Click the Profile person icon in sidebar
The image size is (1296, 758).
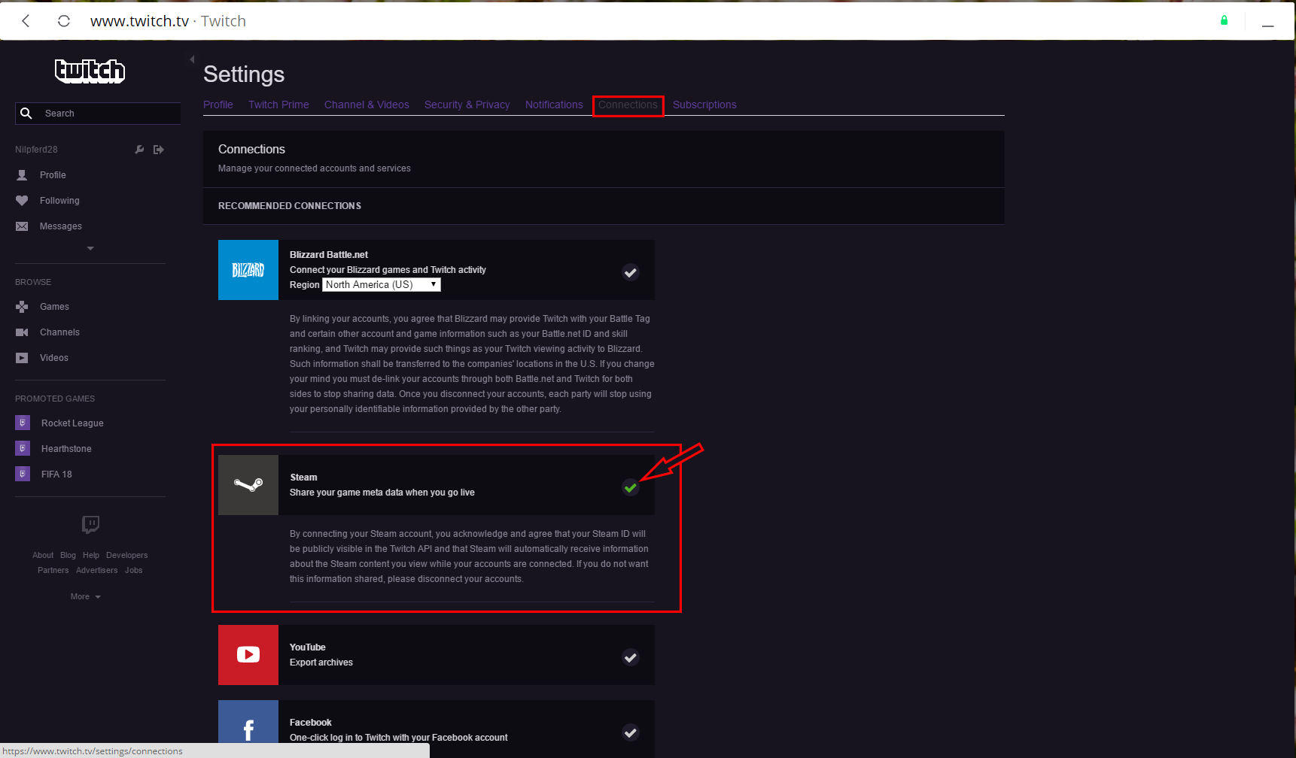(x=22, y=175)
